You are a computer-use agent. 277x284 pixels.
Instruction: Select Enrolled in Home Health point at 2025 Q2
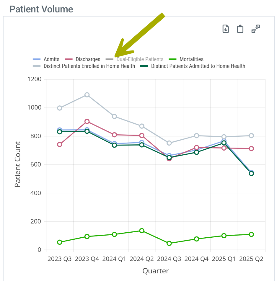pyautogui.click(x=251, y=136)
